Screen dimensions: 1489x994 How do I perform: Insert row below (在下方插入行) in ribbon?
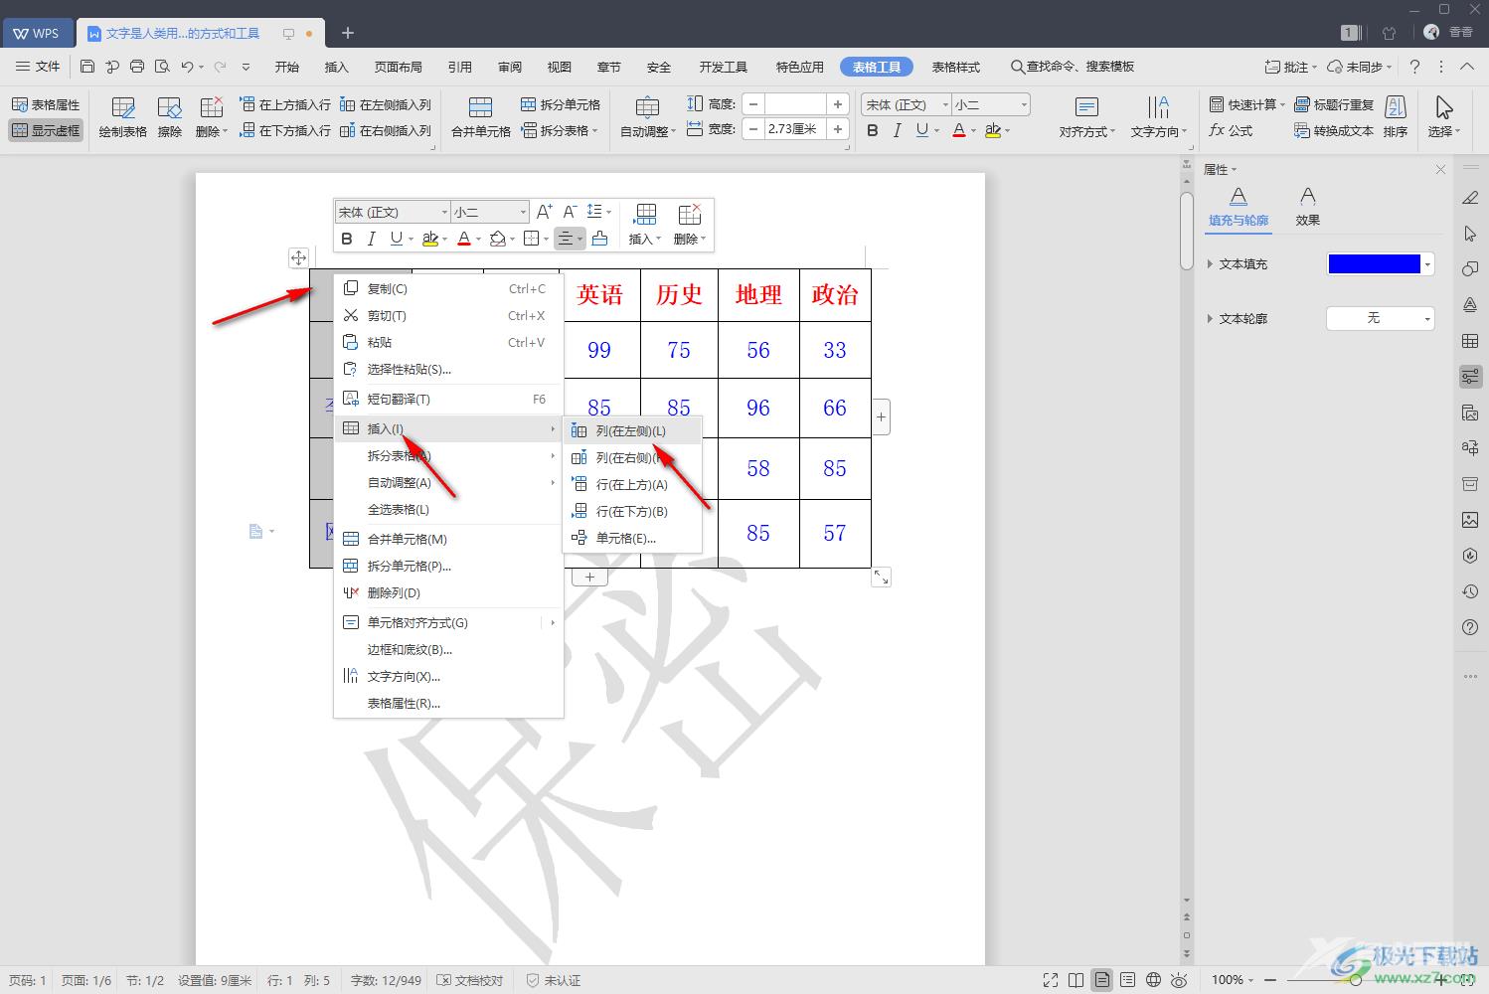tap(285, 130)
